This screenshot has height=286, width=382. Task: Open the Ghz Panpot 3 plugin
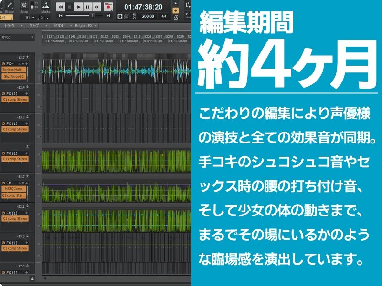coord(13,77)
